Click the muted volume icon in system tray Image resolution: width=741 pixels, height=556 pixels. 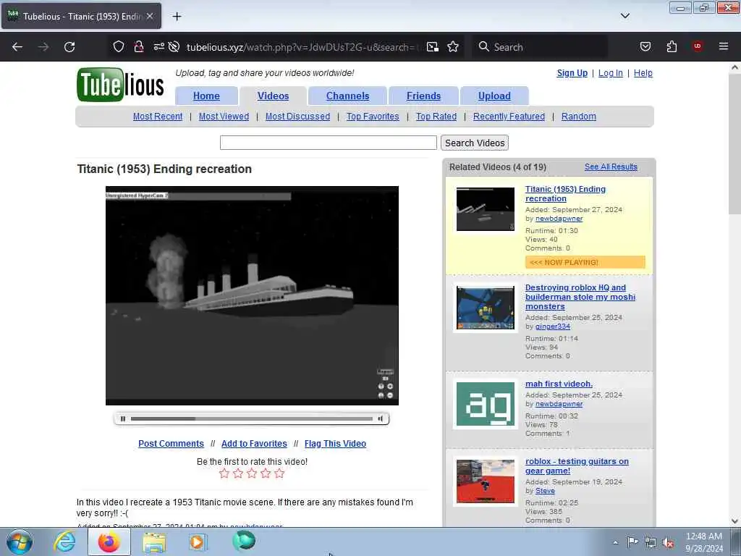coord(668,543)
